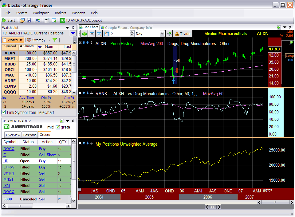Click the QQQQ Filled Buy order link
295x217 pixels.
point(9,149)
